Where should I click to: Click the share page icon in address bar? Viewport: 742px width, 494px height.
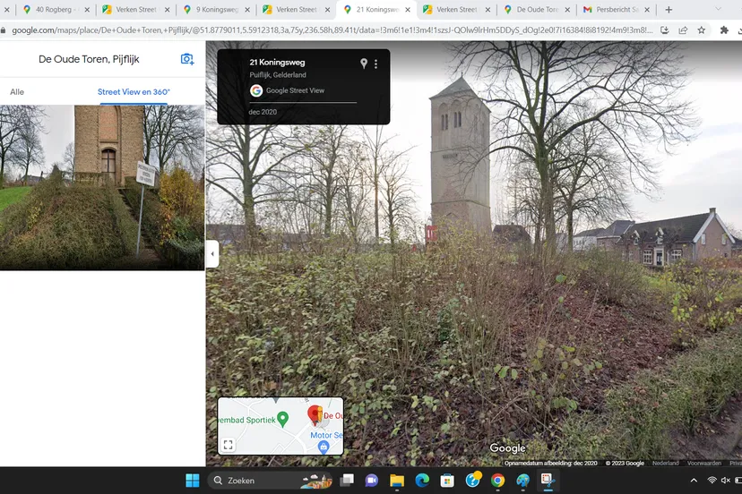[683, 30]
